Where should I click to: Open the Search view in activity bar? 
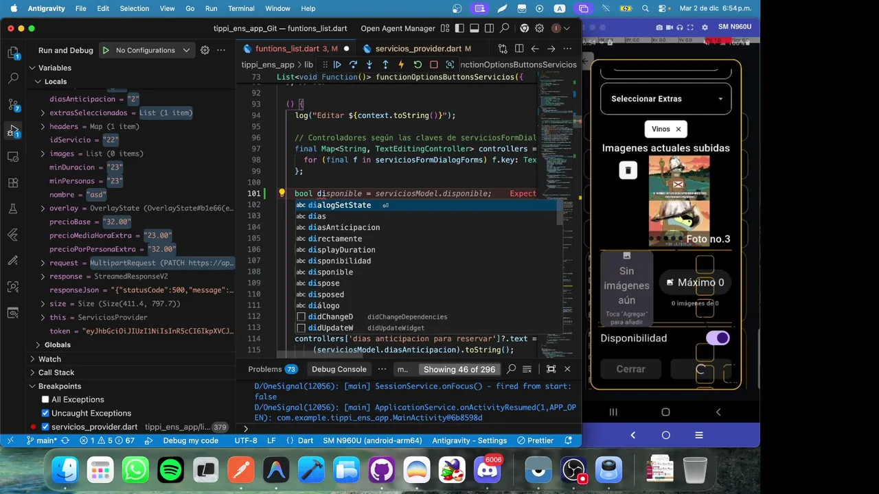pos(13,79)
